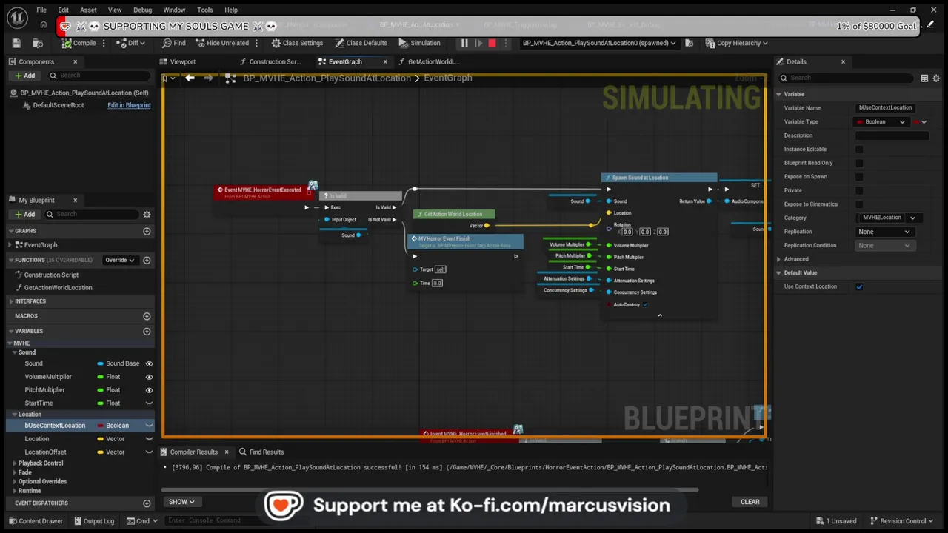Image resolution: width=948 pixels, height=533 pixels.
Task: Toggle visibility eye for VolumeMultiplier variable
Action: coord(149,377)
